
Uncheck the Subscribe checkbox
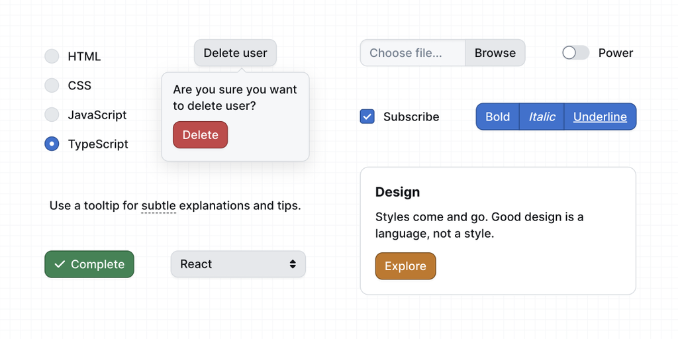(x=367, y=117)
